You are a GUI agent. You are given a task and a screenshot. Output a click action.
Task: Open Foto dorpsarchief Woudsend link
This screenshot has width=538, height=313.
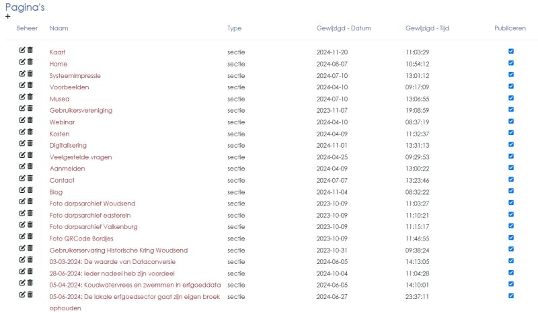(92, 204)
